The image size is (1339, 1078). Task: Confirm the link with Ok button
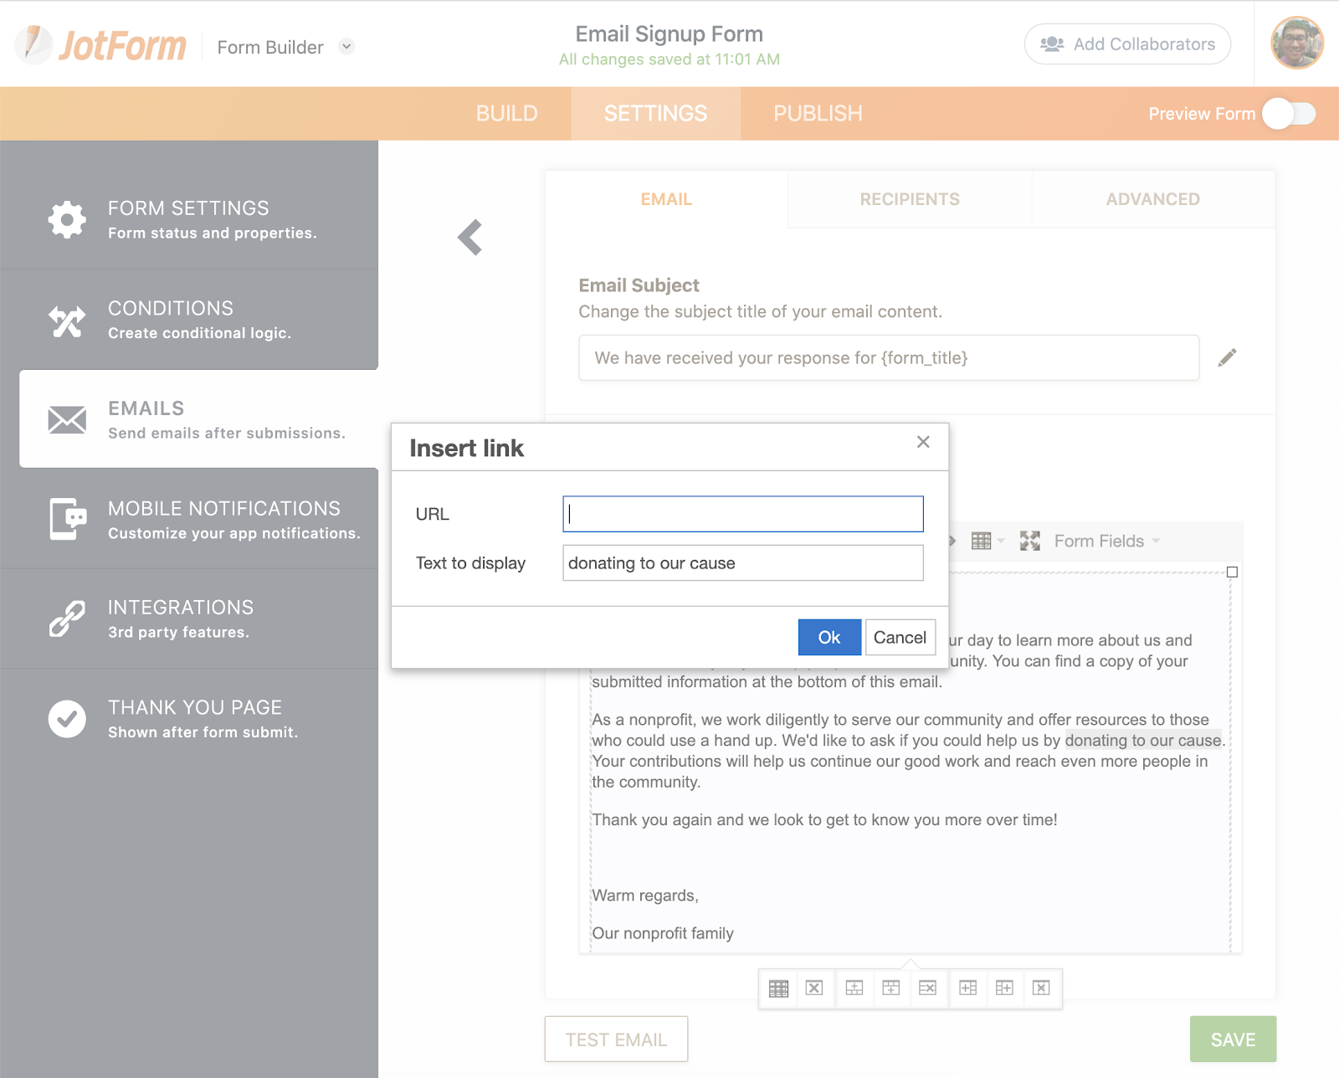pyautogui.click(x=829, y=638)
